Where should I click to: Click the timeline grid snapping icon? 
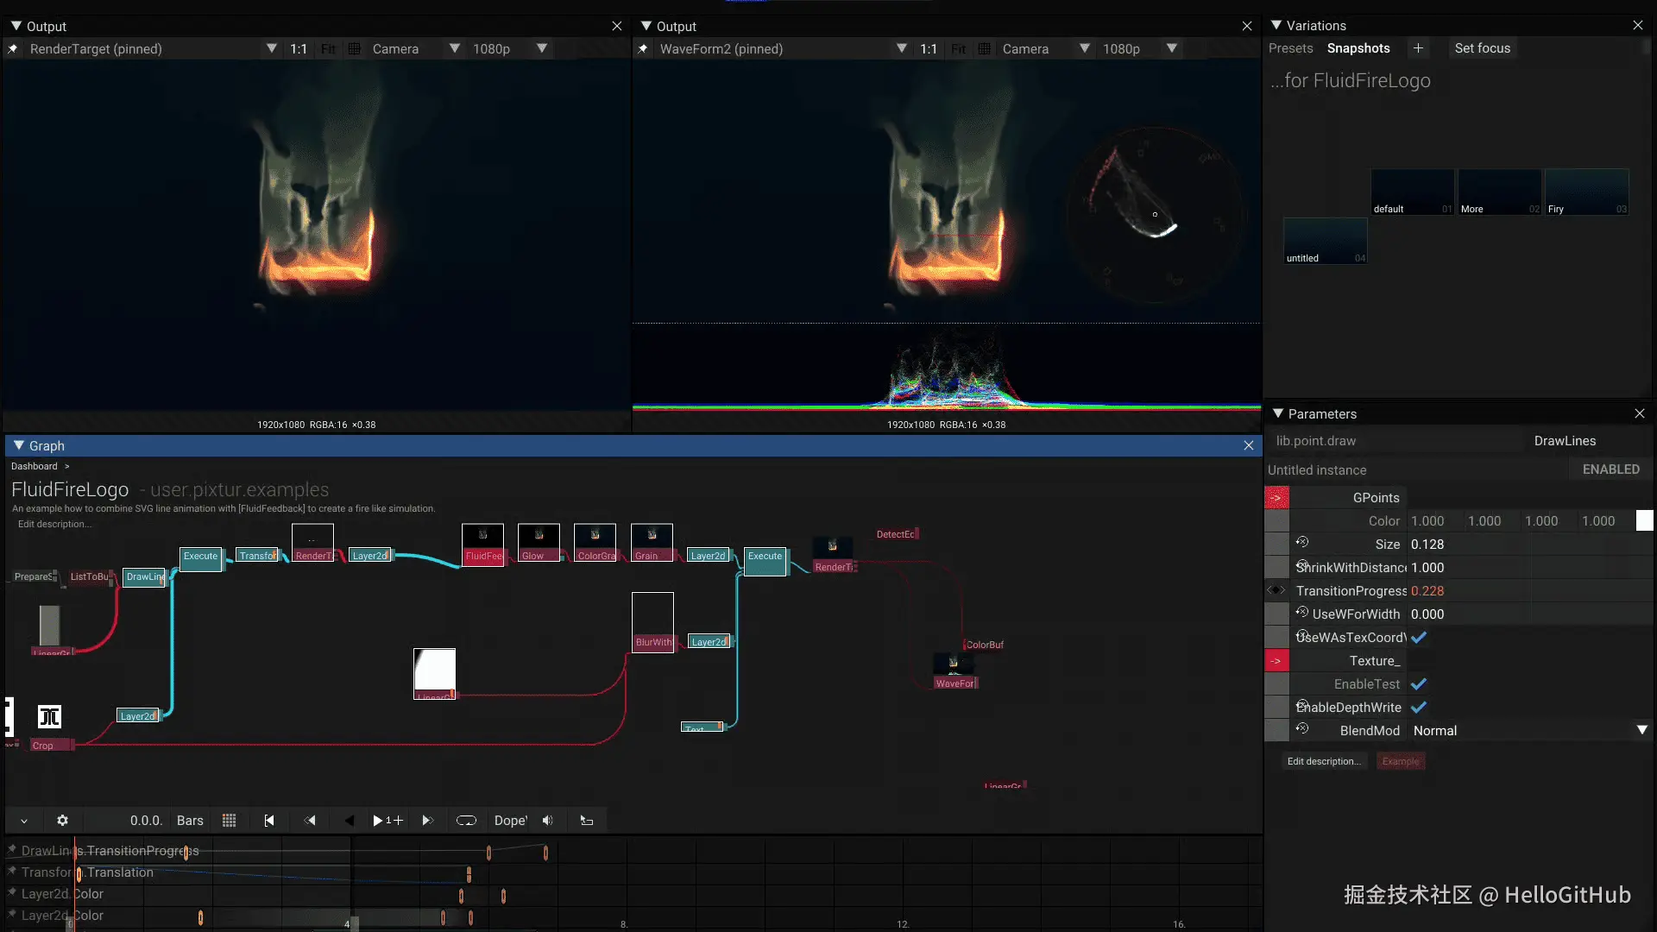pos(229,821)
